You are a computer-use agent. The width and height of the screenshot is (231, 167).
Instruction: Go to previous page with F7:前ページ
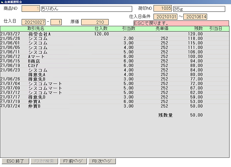(73, 161)
